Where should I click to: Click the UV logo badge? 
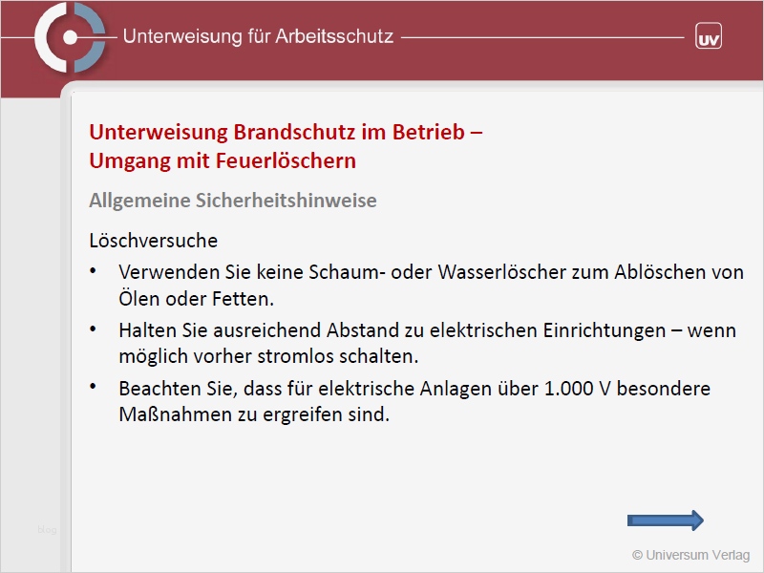tap(708, 38)
